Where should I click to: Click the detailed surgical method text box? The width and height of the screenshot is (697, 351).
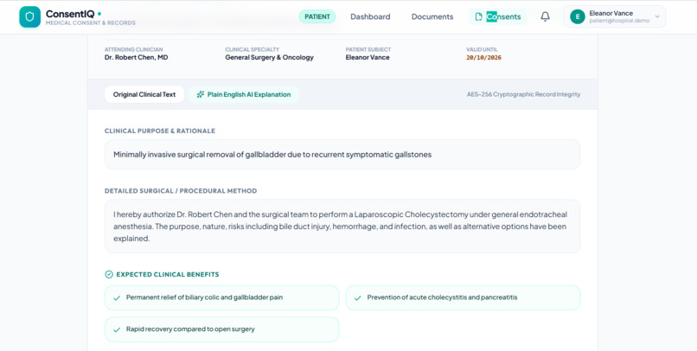342,227
